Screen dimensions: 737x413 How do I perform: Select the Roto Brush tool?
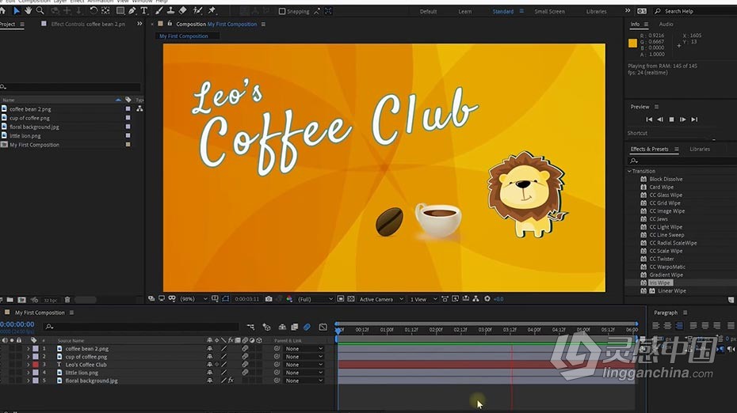tap(198, 10)
